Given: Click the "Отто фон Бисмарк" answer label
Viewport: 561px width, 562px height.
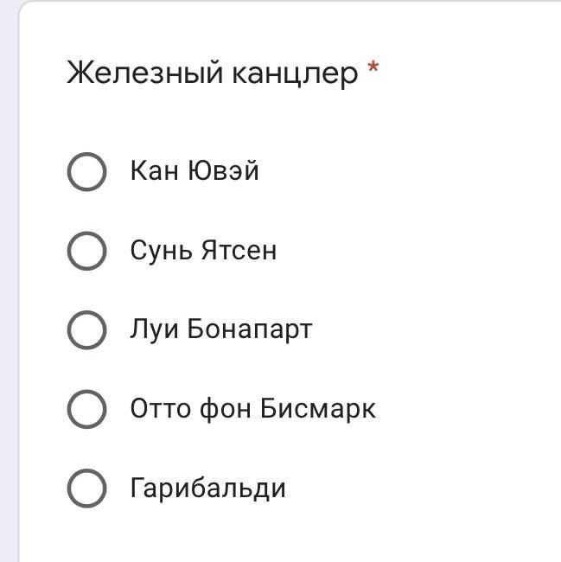Looking at the screenshot, I should [x=252, y=409].
